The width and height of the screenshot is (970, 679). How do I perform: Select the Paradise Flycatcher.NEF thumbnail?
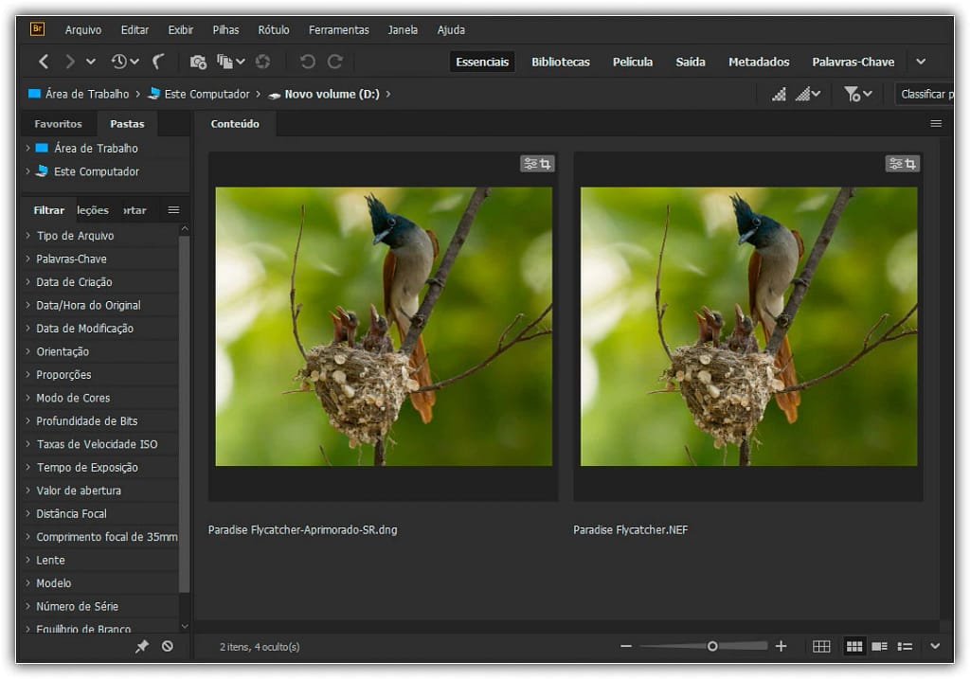748,326
